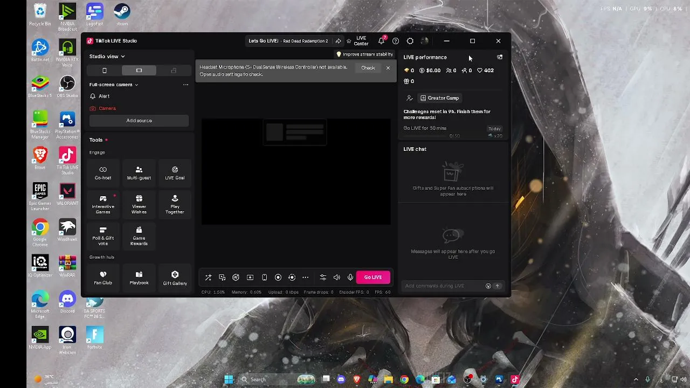Click the record button in bottom toolbar
This screenshot has width=690, height=388.
tap(278, 277)
